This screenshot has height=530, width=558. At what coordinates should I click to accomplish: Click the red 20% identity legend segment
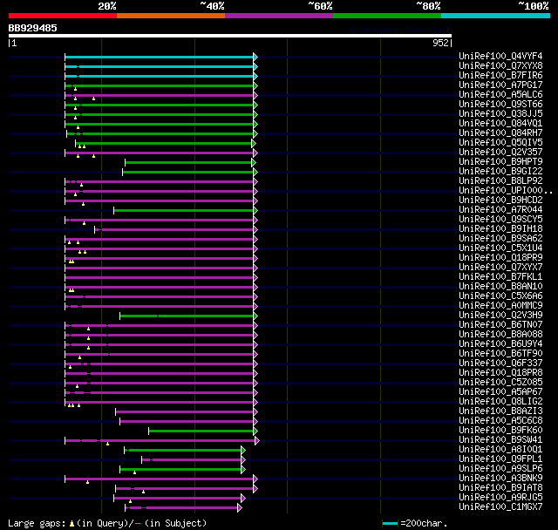click(x=63, y=16)
